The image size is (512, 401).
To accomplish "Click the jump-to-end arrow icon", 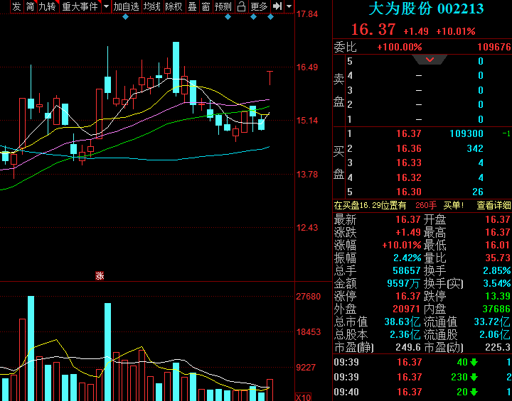I will [x=277, y=6].
